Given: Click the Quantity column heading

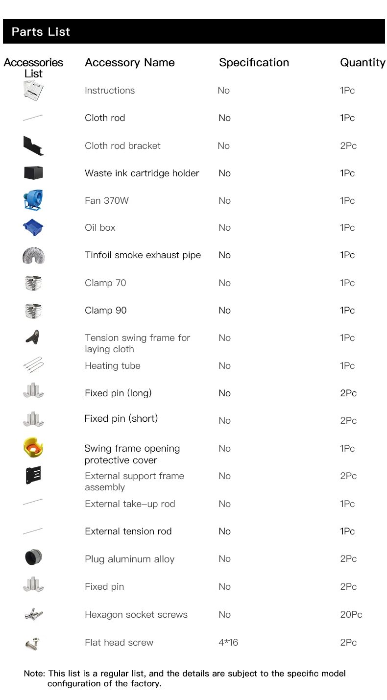Looking at the screenshot, I should [363, 63].
